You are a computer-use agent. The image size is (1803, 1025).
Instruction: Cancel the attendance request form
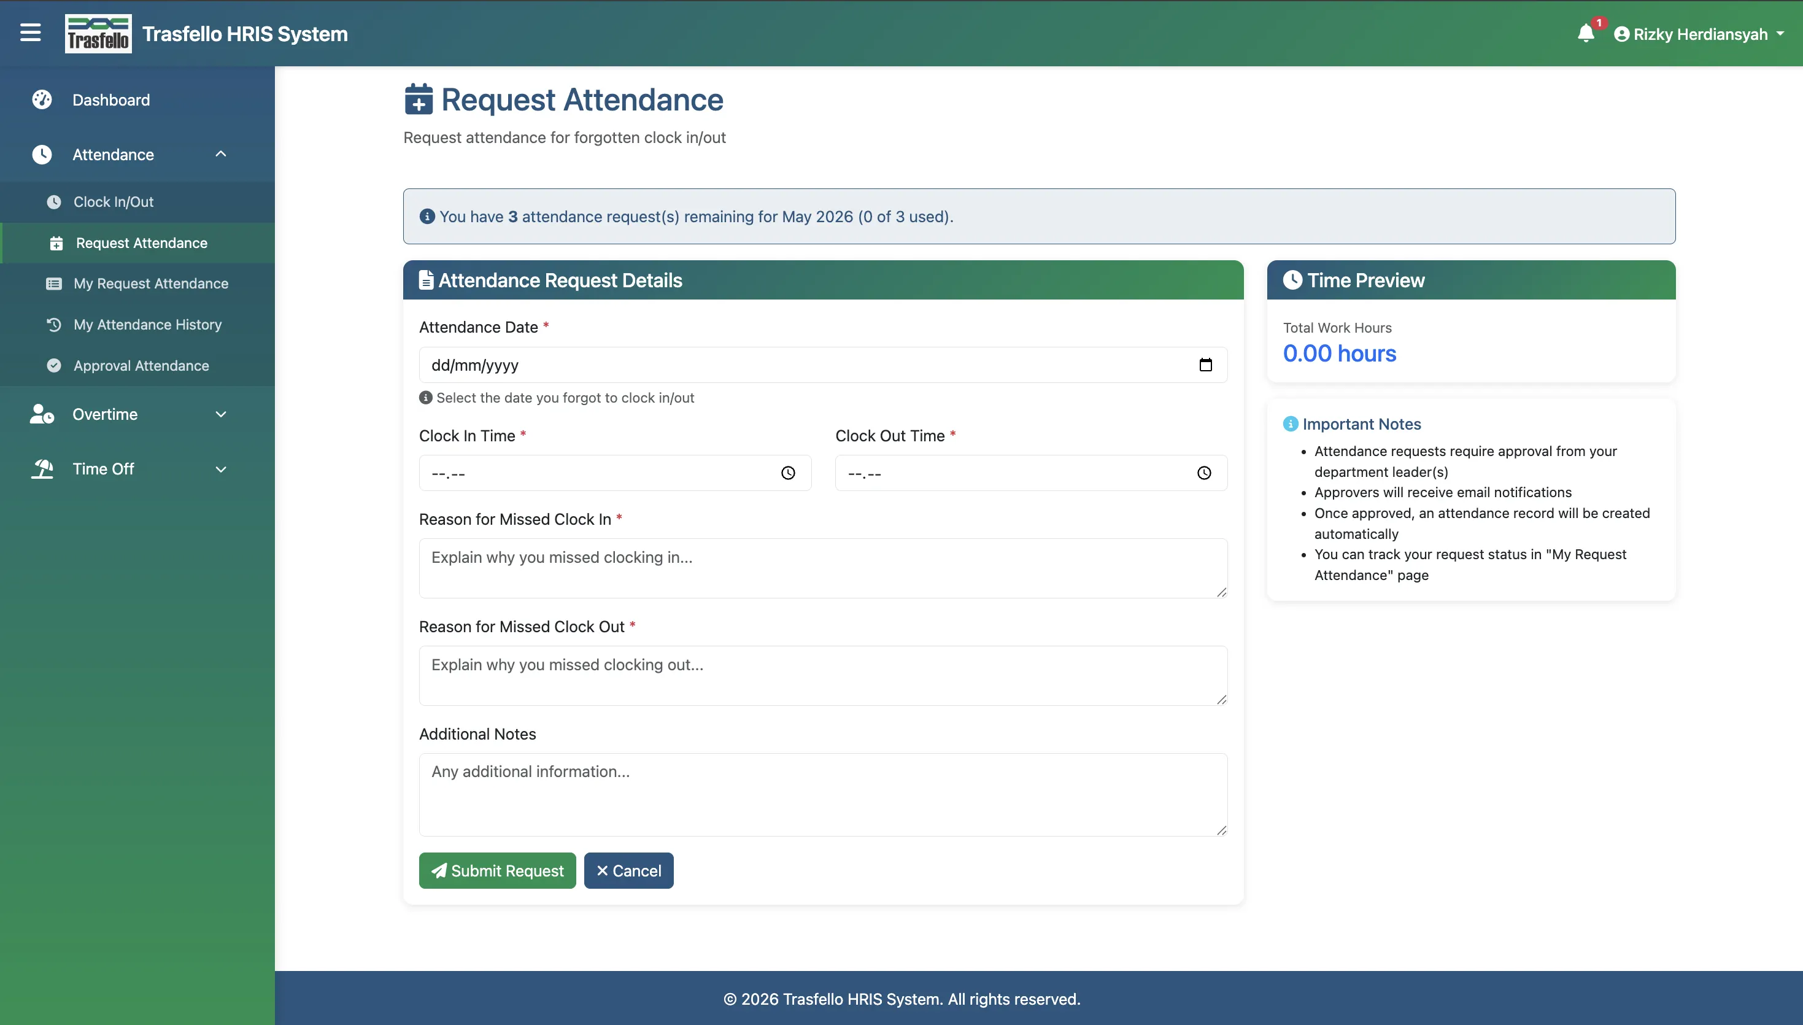(x=628, y=870)
